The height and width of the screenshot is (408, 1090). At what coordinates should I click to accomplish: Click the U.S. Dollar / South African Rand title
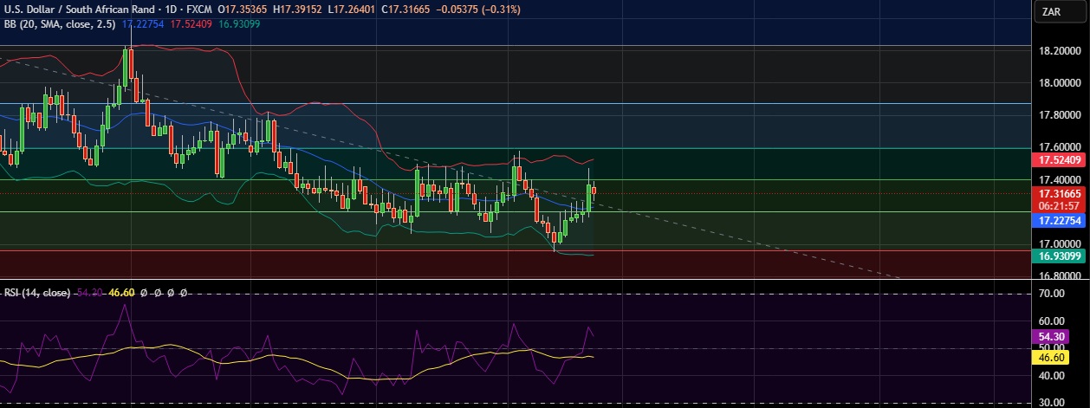coord(76,9)
